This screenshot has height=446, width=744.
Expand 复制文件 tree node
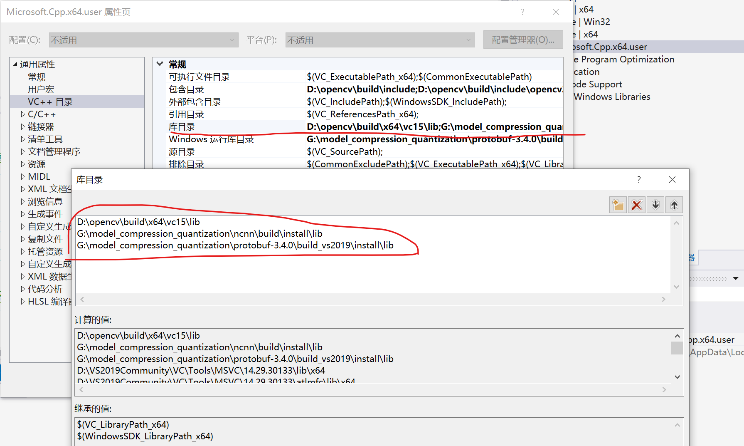(x=23, y=239)
